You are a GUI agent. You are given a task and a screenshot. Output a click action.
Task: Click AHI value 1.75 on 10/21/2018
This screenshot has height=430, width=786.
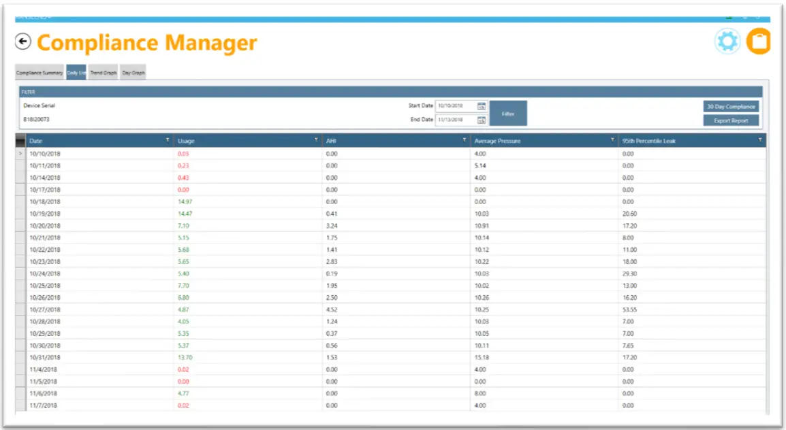(x=332, y=237)
